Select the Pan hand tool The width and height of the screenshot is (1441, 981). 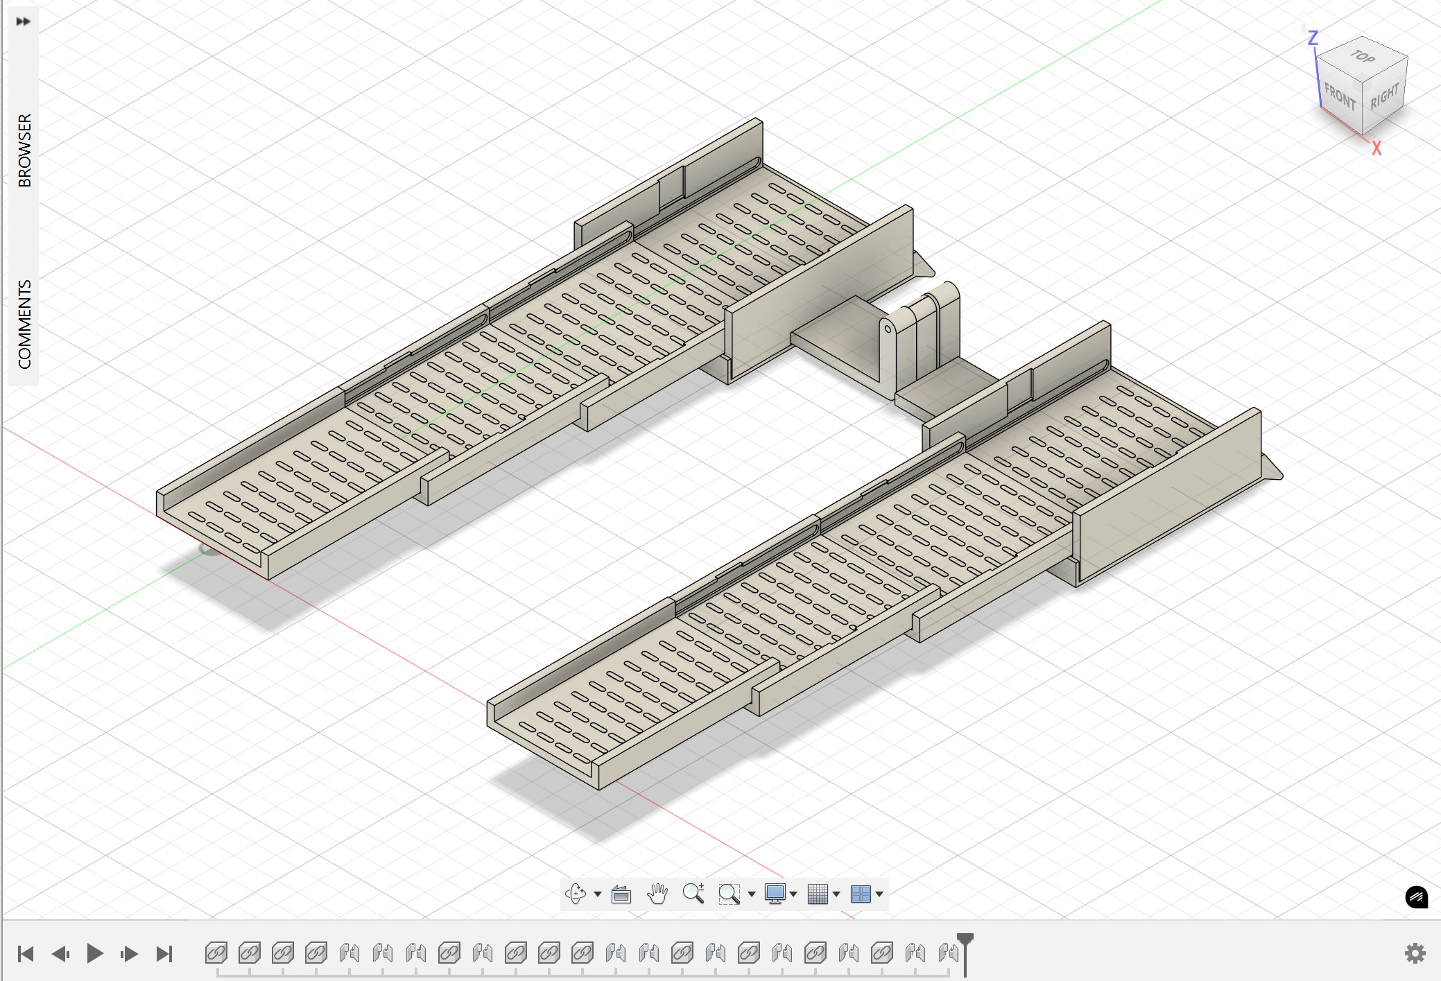click(657, 894)
